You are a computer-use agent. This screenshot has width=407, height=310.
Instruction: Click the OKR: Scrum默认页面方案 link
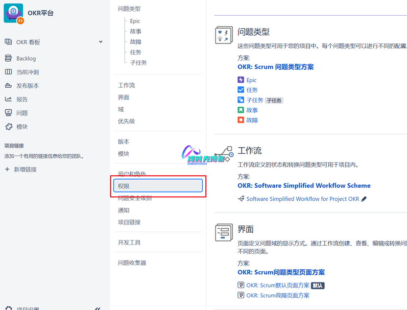pyautogui.click(x=278, y=285)
